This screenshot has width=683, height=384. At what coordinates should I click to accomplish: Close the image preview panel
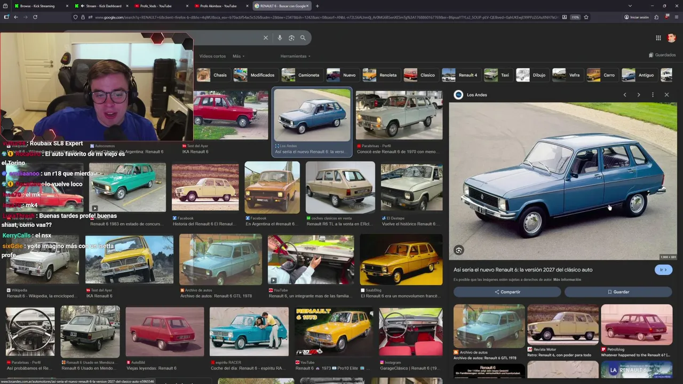666,95
